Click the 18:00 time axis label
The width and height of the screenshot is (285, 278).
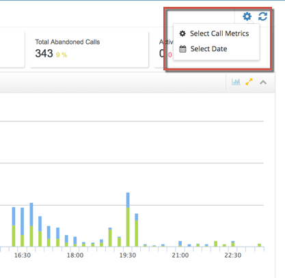pyautogui.click(x=75, y=255)
